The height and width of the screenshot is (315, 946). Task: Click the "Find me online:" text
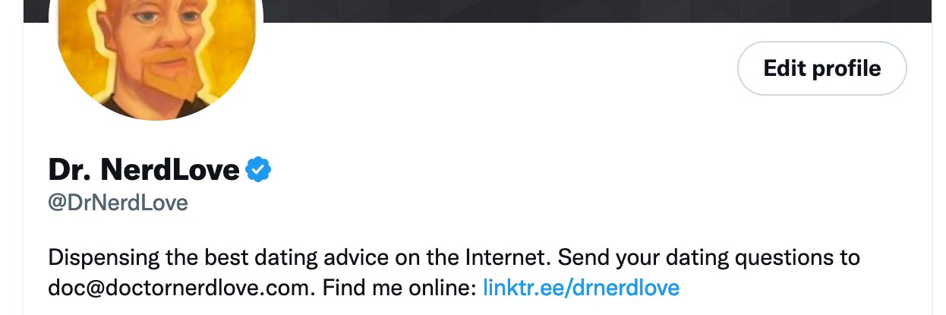point(399,288)
